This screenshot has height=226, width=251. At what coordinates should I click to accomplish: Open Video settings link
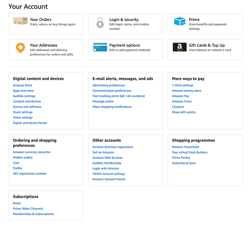[x=23, y=118]
